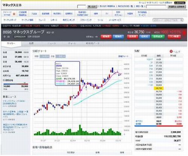Open メールサービス
188x156 pixels.
pyautogui.click(x=115, y=20)
